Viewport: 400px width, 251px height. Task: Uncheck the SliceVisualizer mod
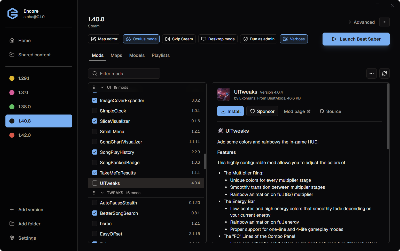[95, 121]
